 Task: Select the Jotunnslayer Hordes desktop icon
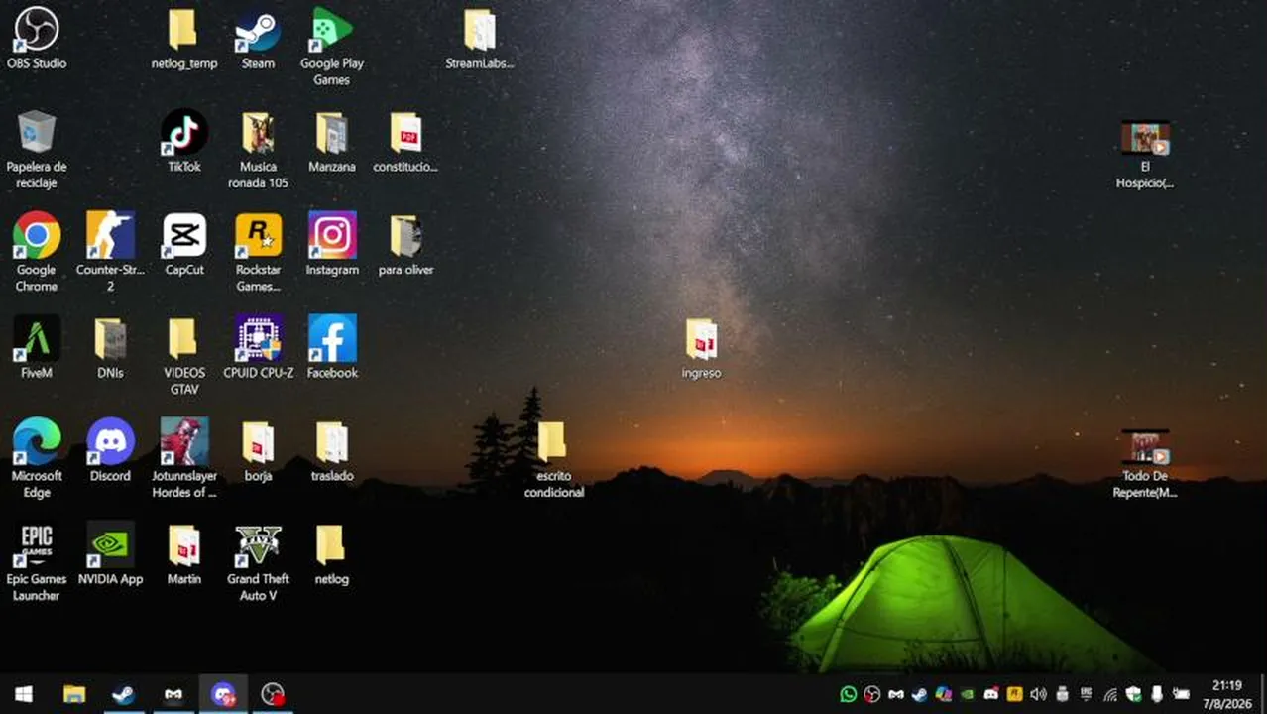[x=184, y=459]
